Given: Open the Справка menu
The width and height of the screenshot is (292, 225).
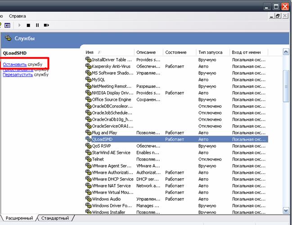Looking at the screenshot, I should (x=17, y=16).
